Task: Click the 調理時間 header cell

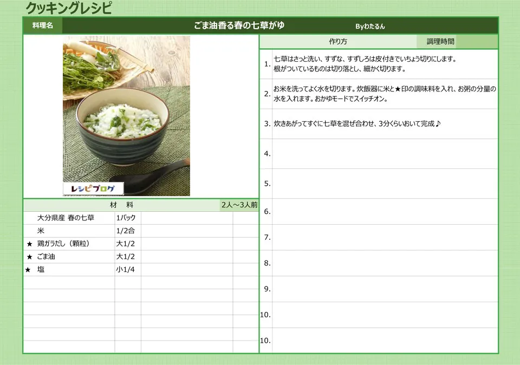Action: [x=440, y=42]
